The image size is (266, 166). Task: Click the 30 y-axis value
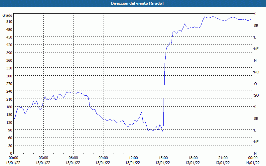pyautogui.click(x=10, y=146)
